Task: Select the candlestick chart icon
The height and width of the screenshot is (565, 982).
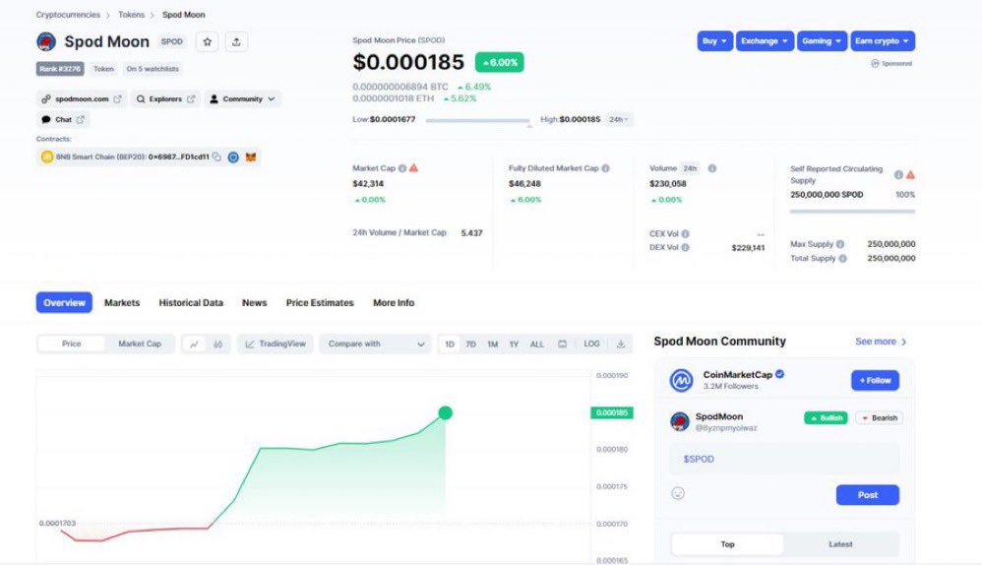Action: [217, 344]
